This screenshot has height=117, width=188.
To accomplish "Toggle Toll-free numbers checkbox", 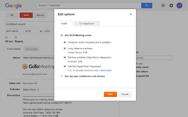I will 65,58.
